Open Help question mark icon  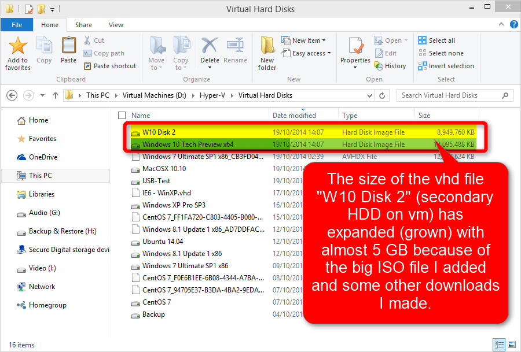513,24
